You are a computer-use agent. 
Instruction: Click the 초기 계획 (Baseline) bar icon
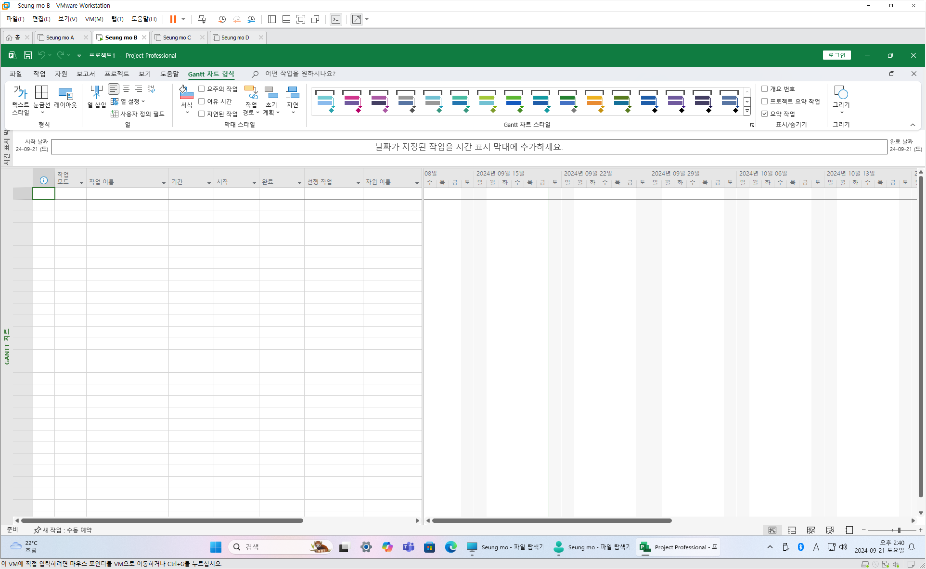pos(271,92)
